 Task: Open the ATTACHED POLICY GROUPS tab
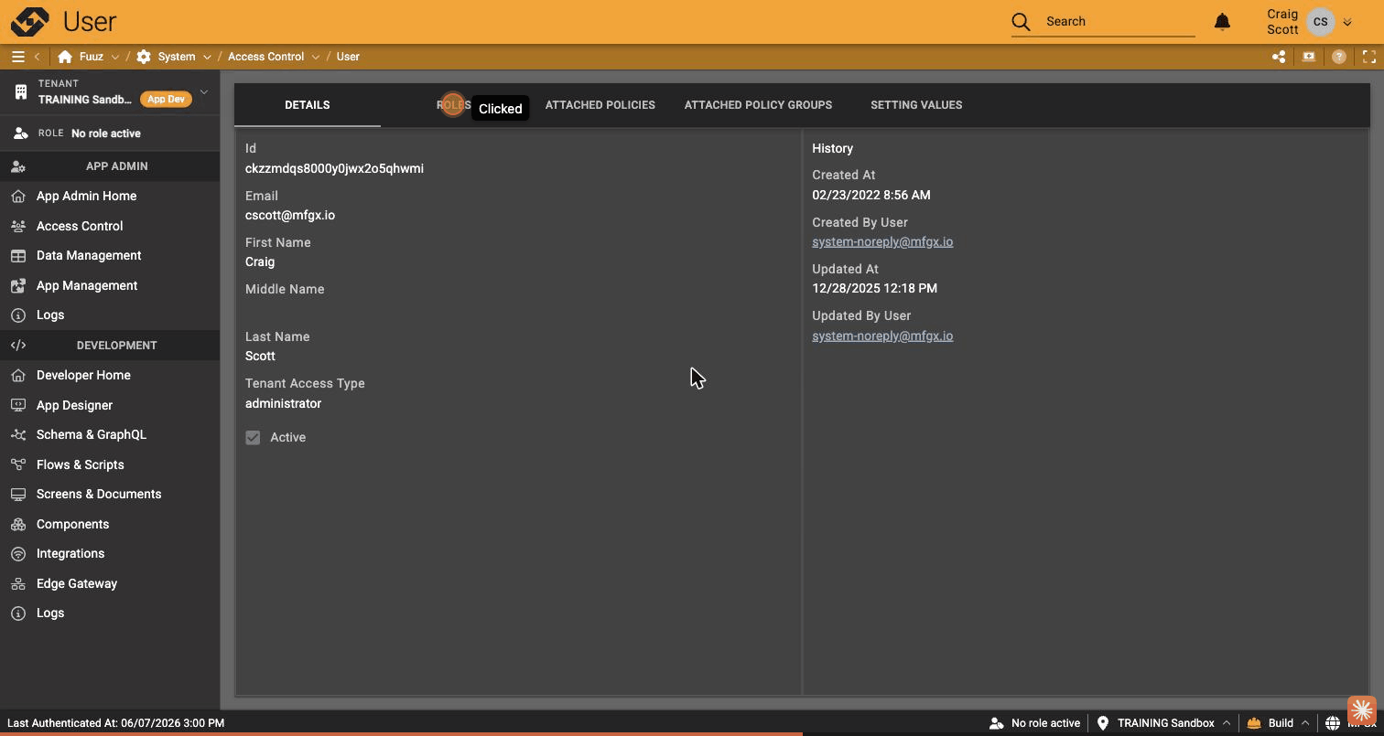click(758, 105)
